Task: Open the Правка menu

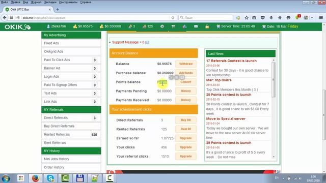Action: [16, 2]
